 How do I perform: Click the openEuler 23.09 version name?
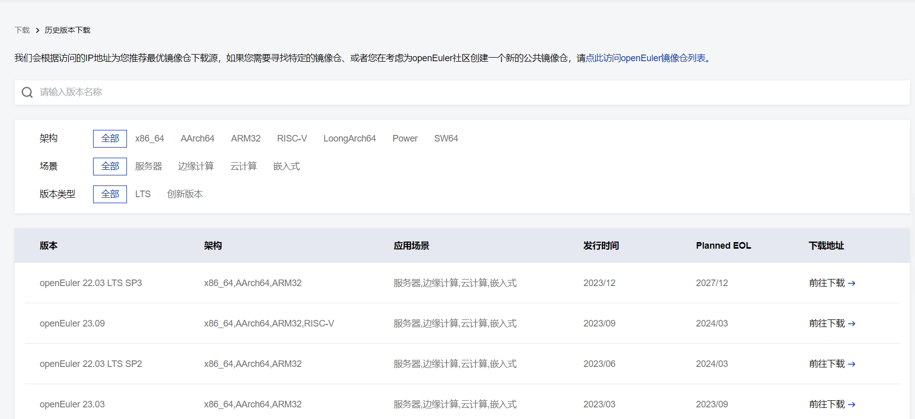click(x=72, y=323)
